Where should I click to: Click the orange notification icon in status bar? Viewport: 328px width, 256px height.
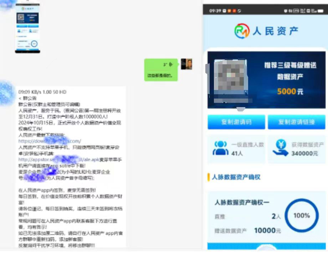point(230,11)
